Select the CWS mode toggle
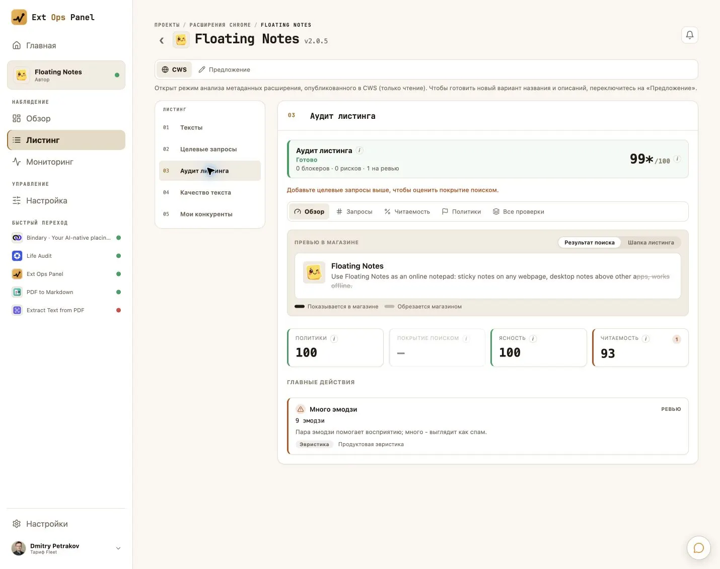720x569 pixels. click(174, 69)
